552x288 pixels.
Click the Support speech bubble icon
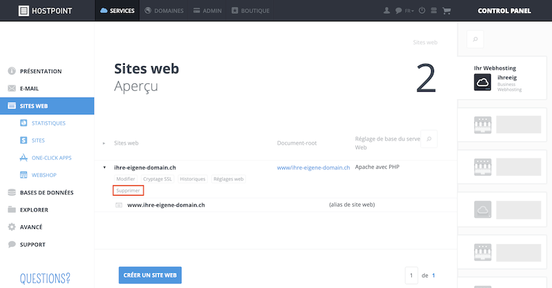(12, 244)
